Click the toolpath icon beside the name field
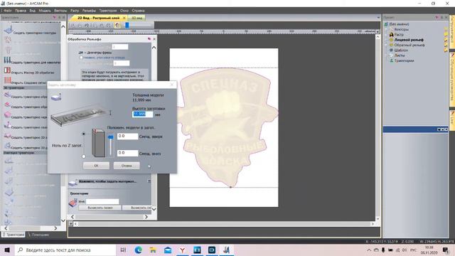 (73, 202)
